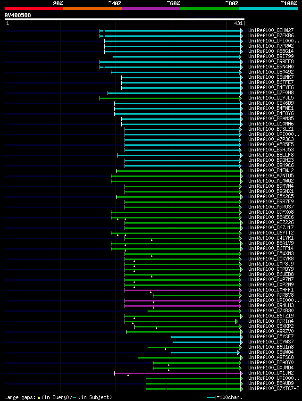Click the UniRef100_C5XVK8 label
302x401 pixels.
[271, 259]
